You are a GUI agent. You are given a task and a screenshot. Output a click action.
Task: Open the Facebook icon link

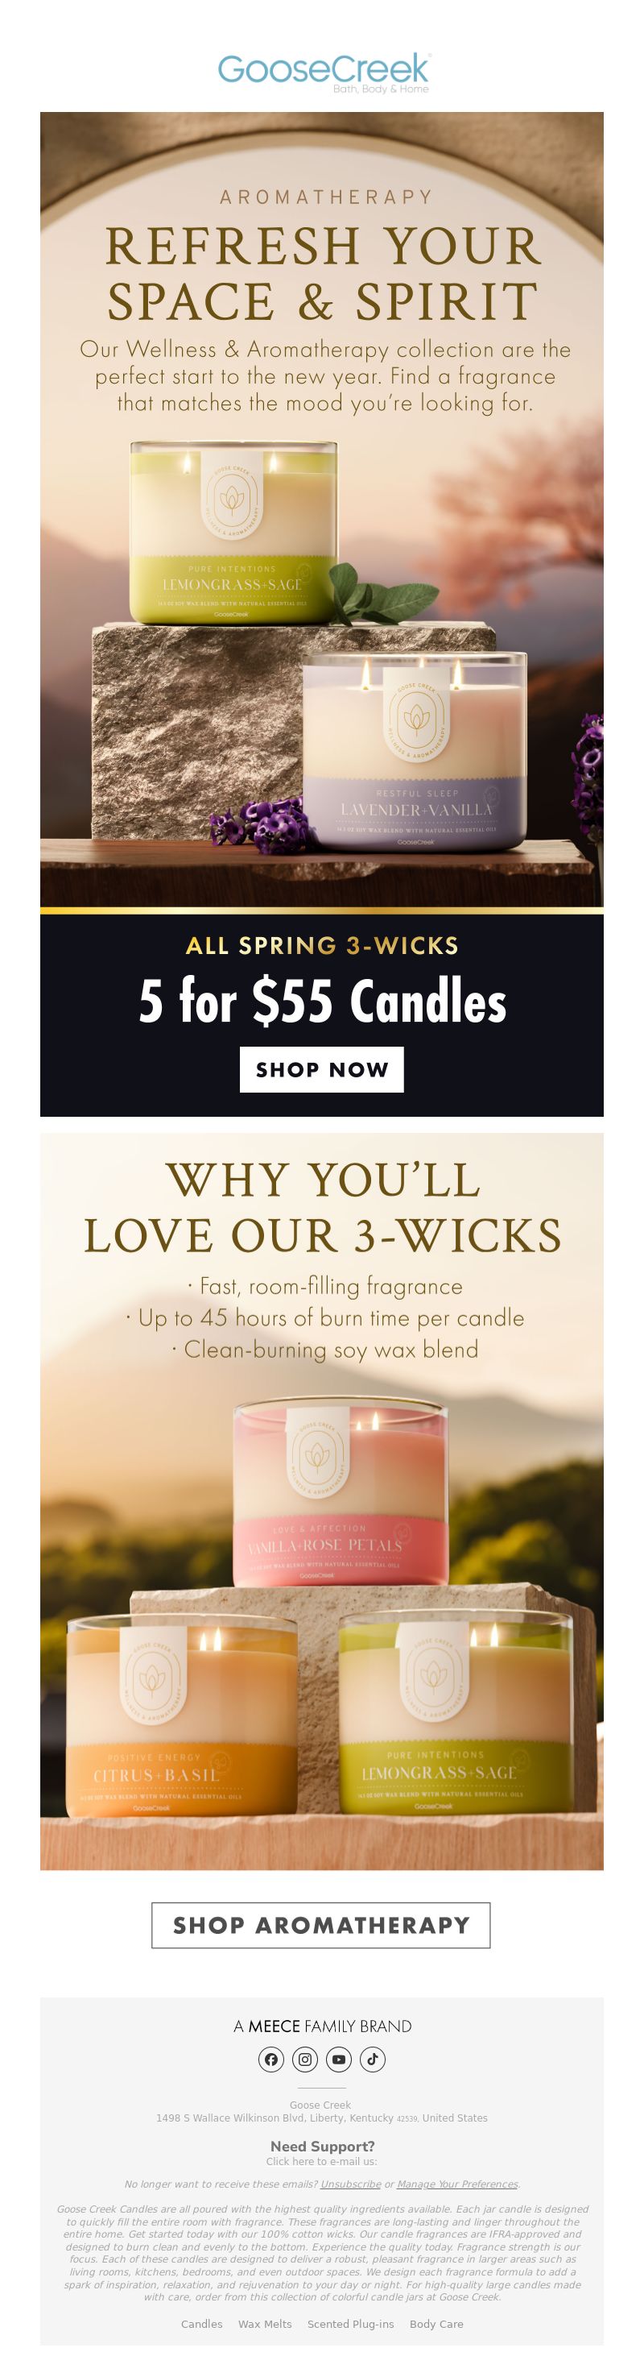tap(270, 2059)
